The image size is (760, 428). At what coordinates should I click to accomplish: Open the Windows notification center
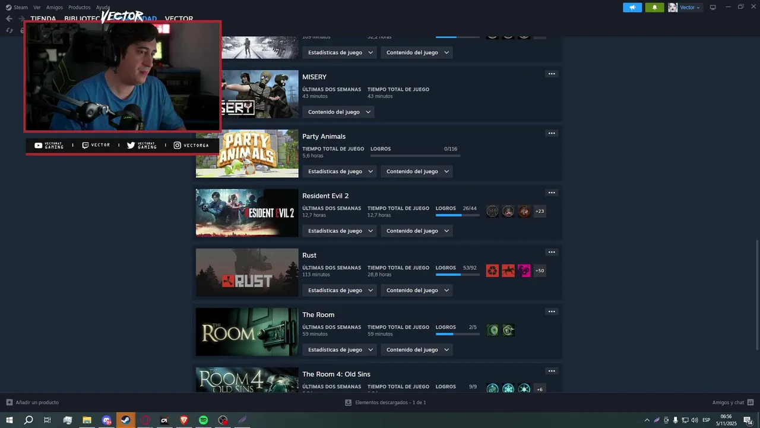tap(748, 420)
